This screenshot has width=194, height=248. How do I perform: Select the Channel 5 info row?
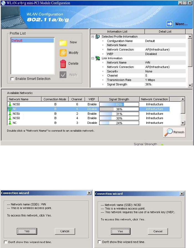(x=146, y=75)
